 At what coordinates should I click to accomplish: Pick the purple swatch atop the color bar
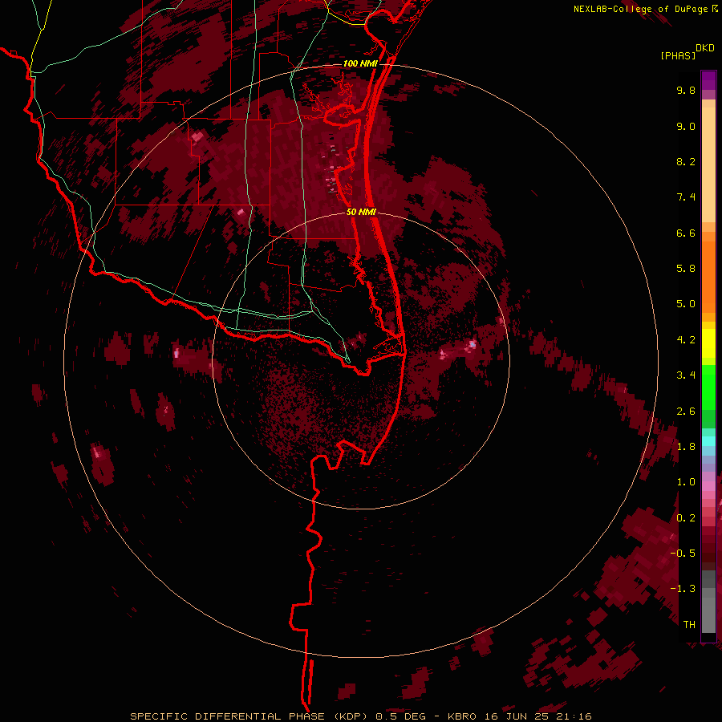click(x=708, y=80)
